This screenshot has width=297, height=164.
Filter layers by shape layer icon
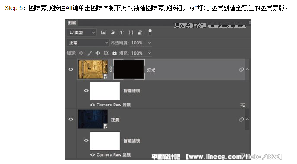click(131, 33)
